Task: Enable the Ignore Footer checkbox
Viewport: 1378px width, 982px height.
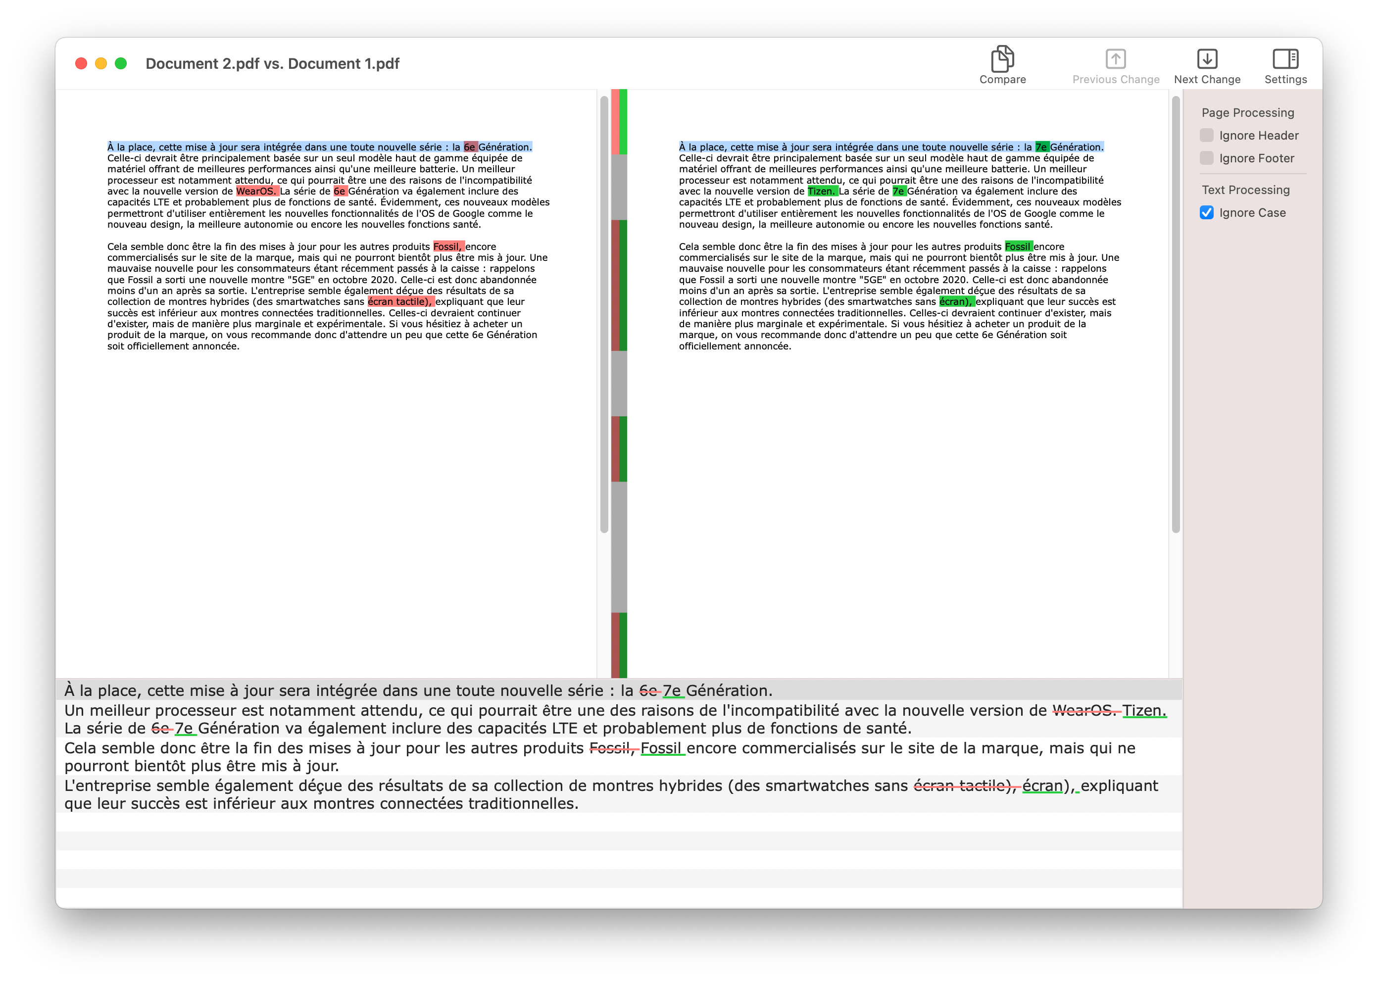Action: [1206, 158]
